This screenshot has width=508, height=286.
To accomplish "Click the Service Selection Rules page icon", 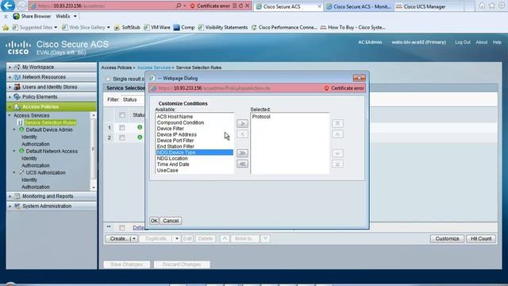I will 20,122.
